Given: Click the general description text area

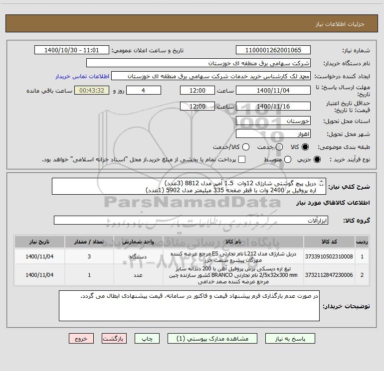Looking at the screenshot, I should pos(189,187).
